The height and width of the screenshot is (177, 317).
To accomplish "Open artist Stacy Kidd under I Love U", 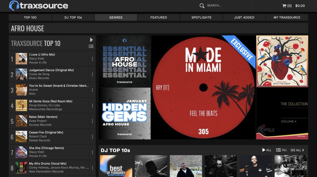I will pos(36,58).
